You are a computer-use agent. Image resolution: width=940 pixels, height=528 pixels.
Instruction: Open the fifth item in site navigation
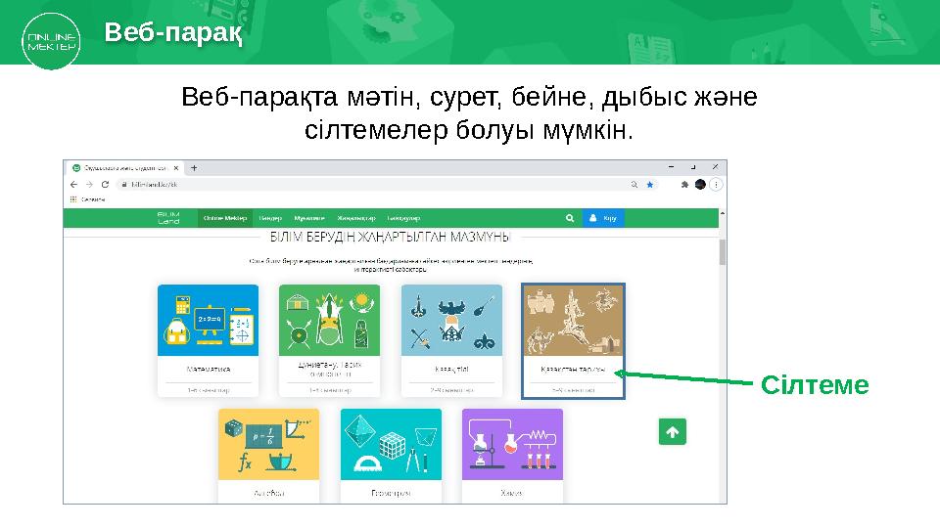tap(403, 218)
